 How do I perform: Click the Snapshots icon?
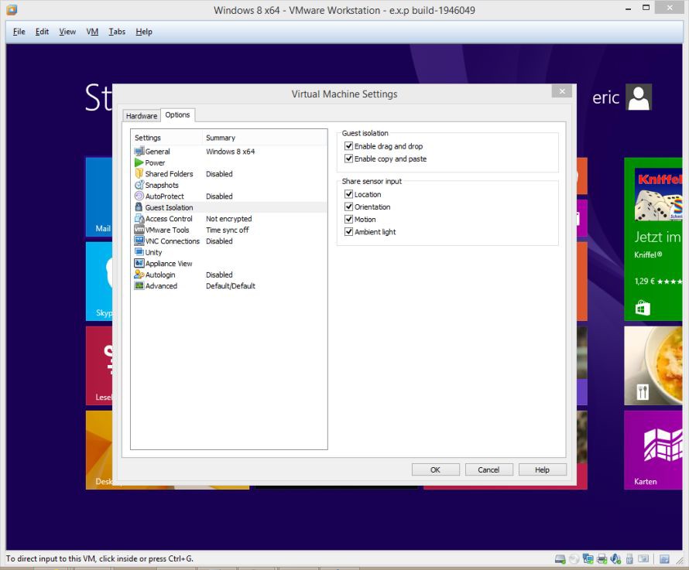(x=139, y=185)
